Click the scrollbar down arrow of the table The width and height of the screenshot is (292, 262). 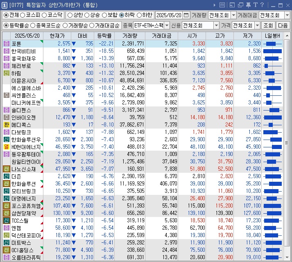pyautogui.click(x=287, y=257)
